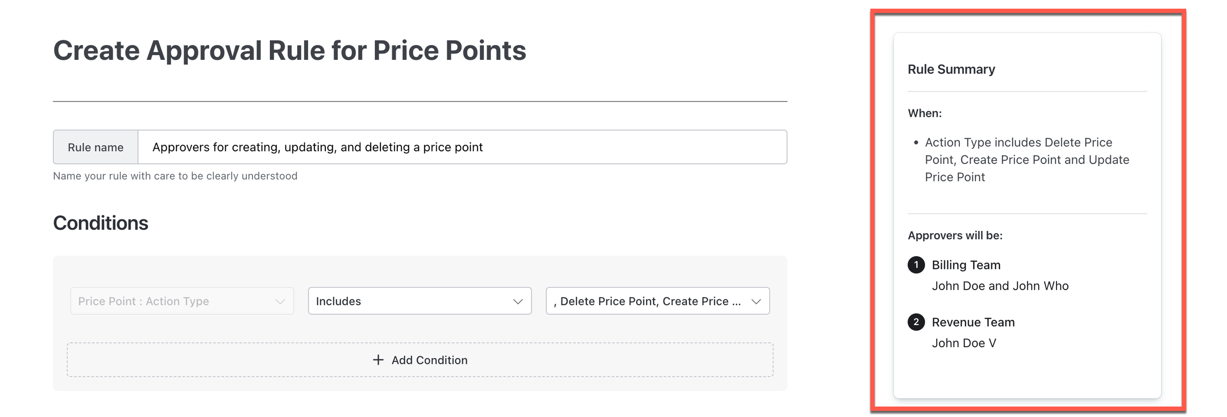
Task: Click the John Doe V approver name
Action: (x=963, y=343)
